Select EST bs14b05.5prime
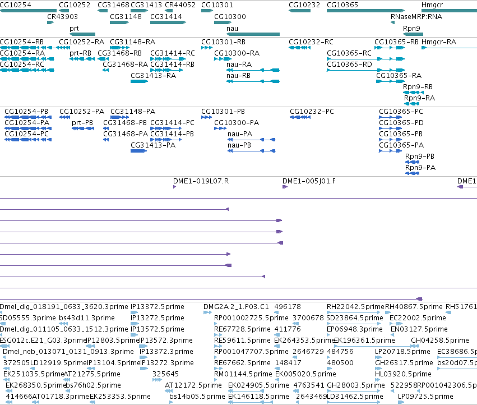 (x=197, y=397)
